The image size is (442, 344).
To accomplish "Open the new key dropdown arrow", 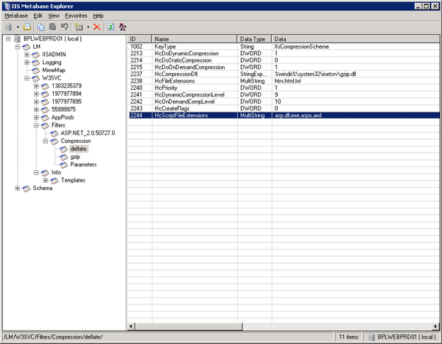I will click(x=87, y=27).
